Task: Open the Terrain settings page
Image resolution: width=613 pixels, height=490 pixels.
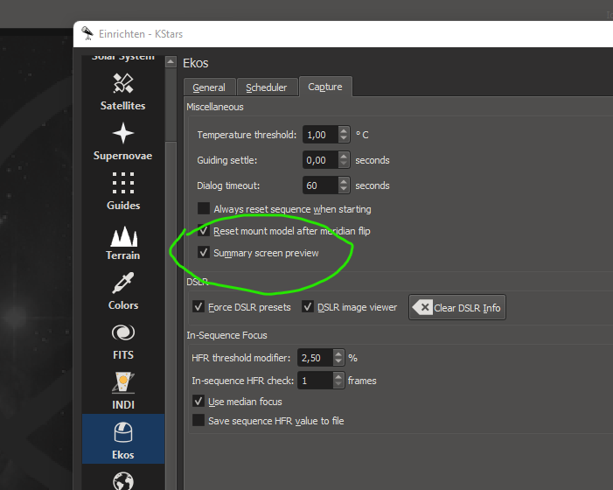Action: 122,242
